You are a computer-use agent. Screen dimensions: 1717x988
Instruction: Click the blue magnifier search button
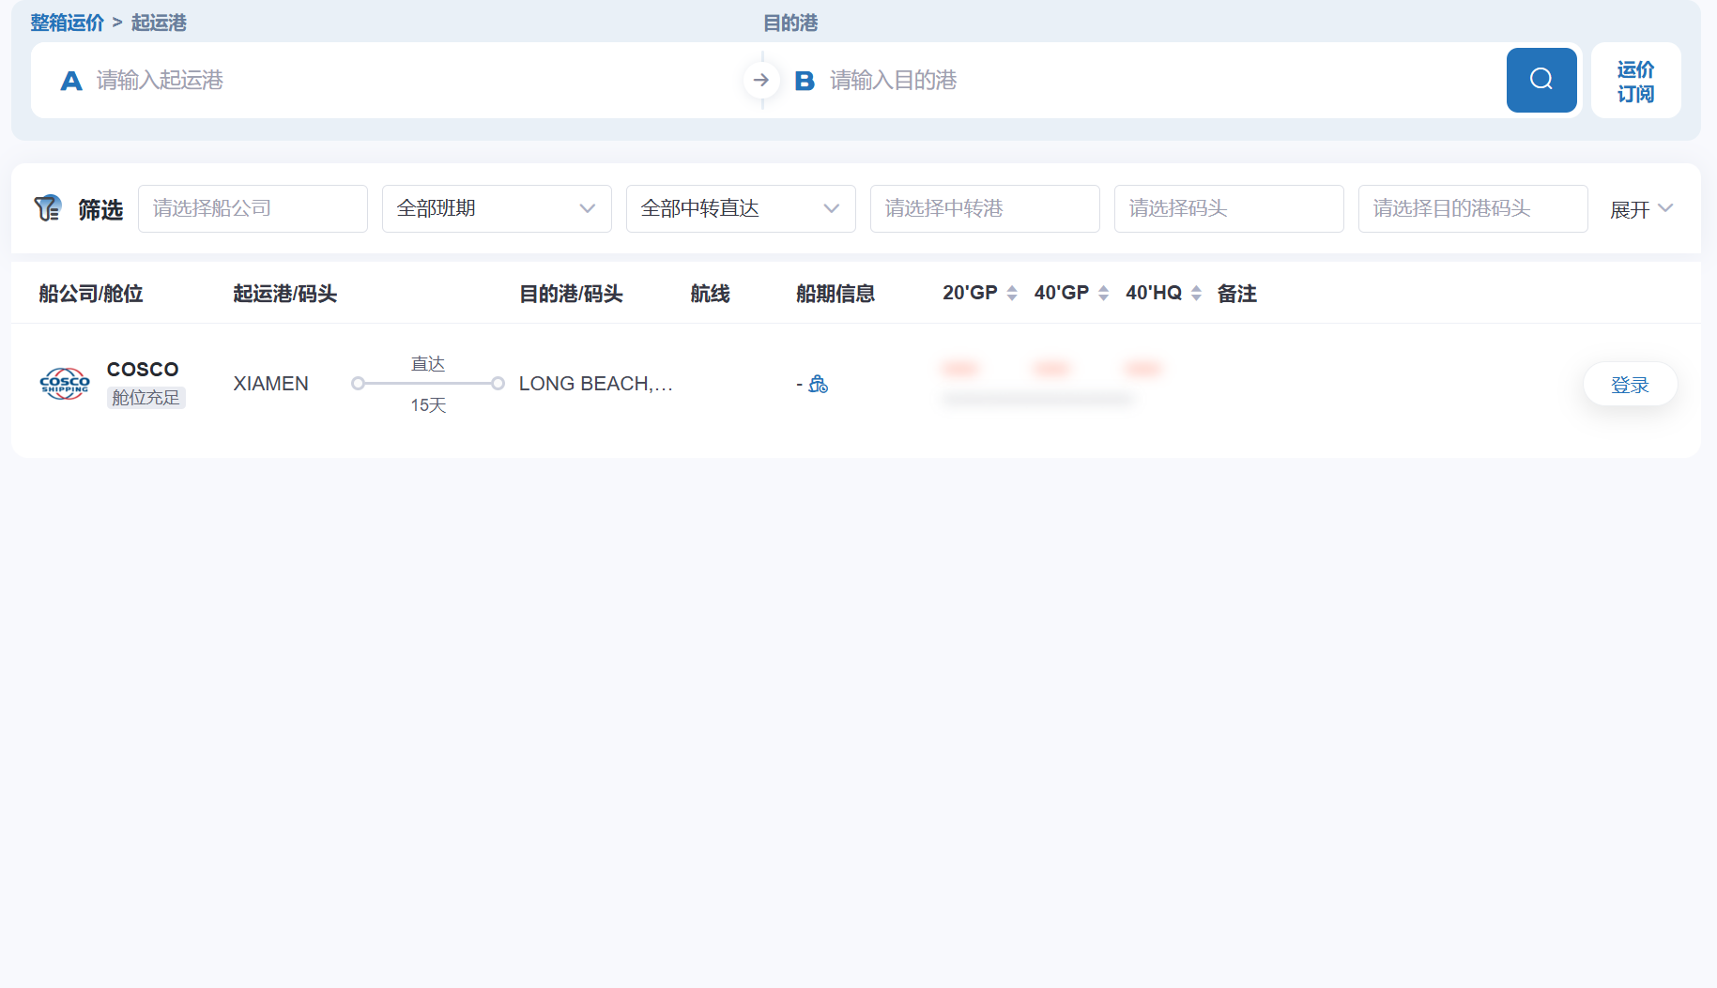[1541, 80]
